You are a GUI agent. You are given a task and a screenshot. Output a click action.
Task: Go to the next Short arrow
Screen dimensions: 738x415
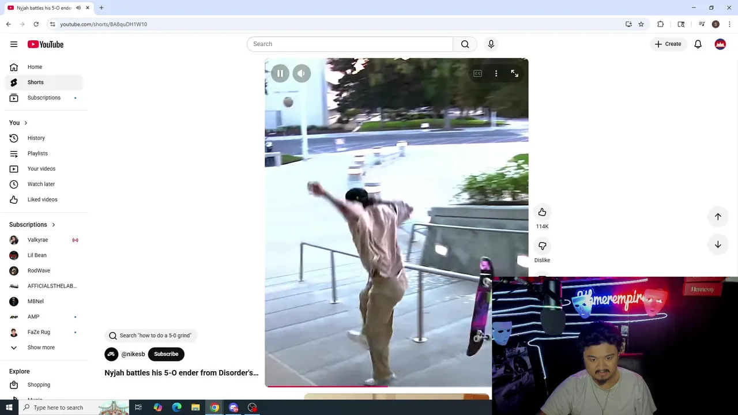[x=718, y=244]
